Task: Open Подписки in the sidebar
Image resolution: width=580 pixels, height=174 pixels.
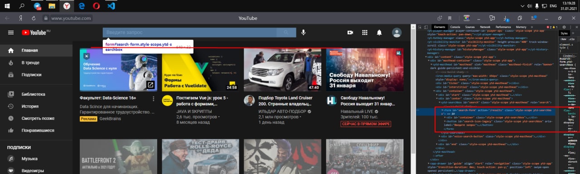Action: pyautogui.click(x=36, y=75)
